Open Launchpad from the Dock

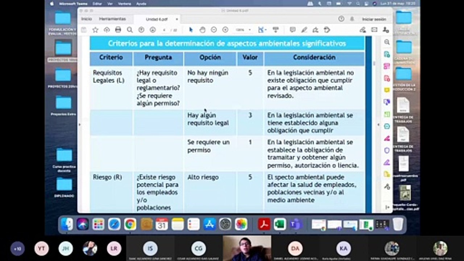(x=98, y=224)
